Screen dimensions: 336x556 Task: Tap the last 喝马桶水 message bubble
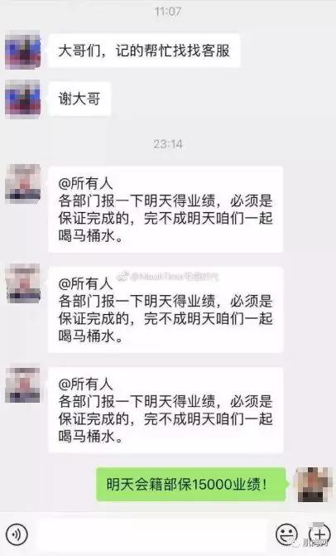point(166,410)
